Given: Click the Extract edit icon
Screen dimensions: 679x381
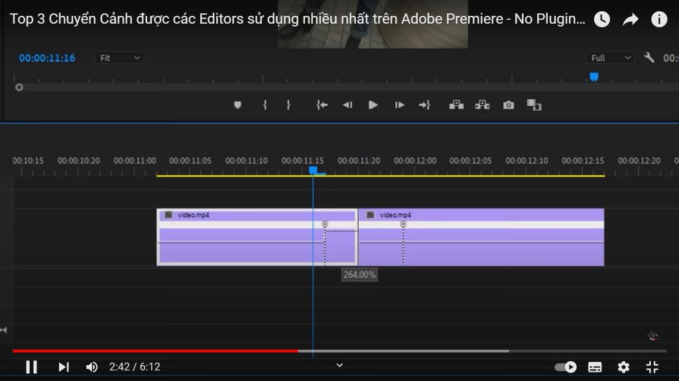Looking at the screenshot, I should (x=481, y=105).
